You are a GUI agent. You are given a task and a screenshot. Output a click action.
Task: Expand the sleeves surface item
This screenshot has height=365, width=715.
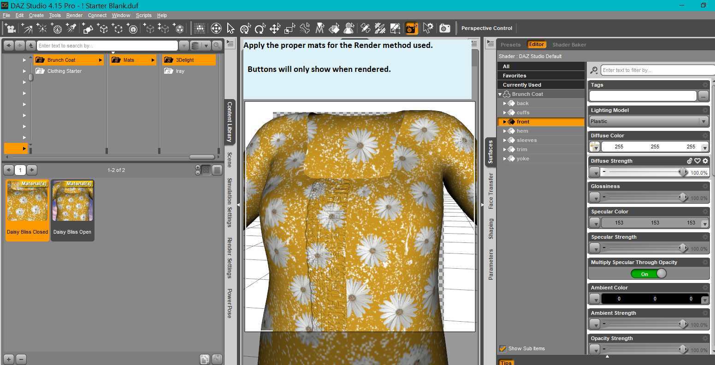(x=505, y=140)
